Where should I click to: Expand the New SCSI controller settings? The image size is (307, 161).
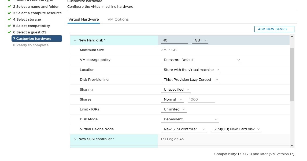click(75, 139)
